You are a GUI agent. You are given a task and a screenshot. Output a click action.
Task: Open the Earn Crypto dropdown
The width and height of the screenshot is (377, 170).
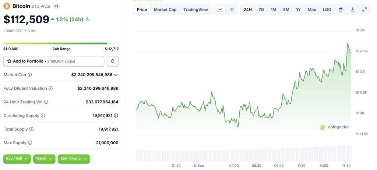tap(74, 159)
